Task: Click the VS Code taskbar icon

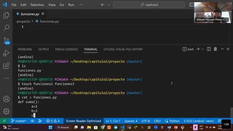Action: pos(122,127)
